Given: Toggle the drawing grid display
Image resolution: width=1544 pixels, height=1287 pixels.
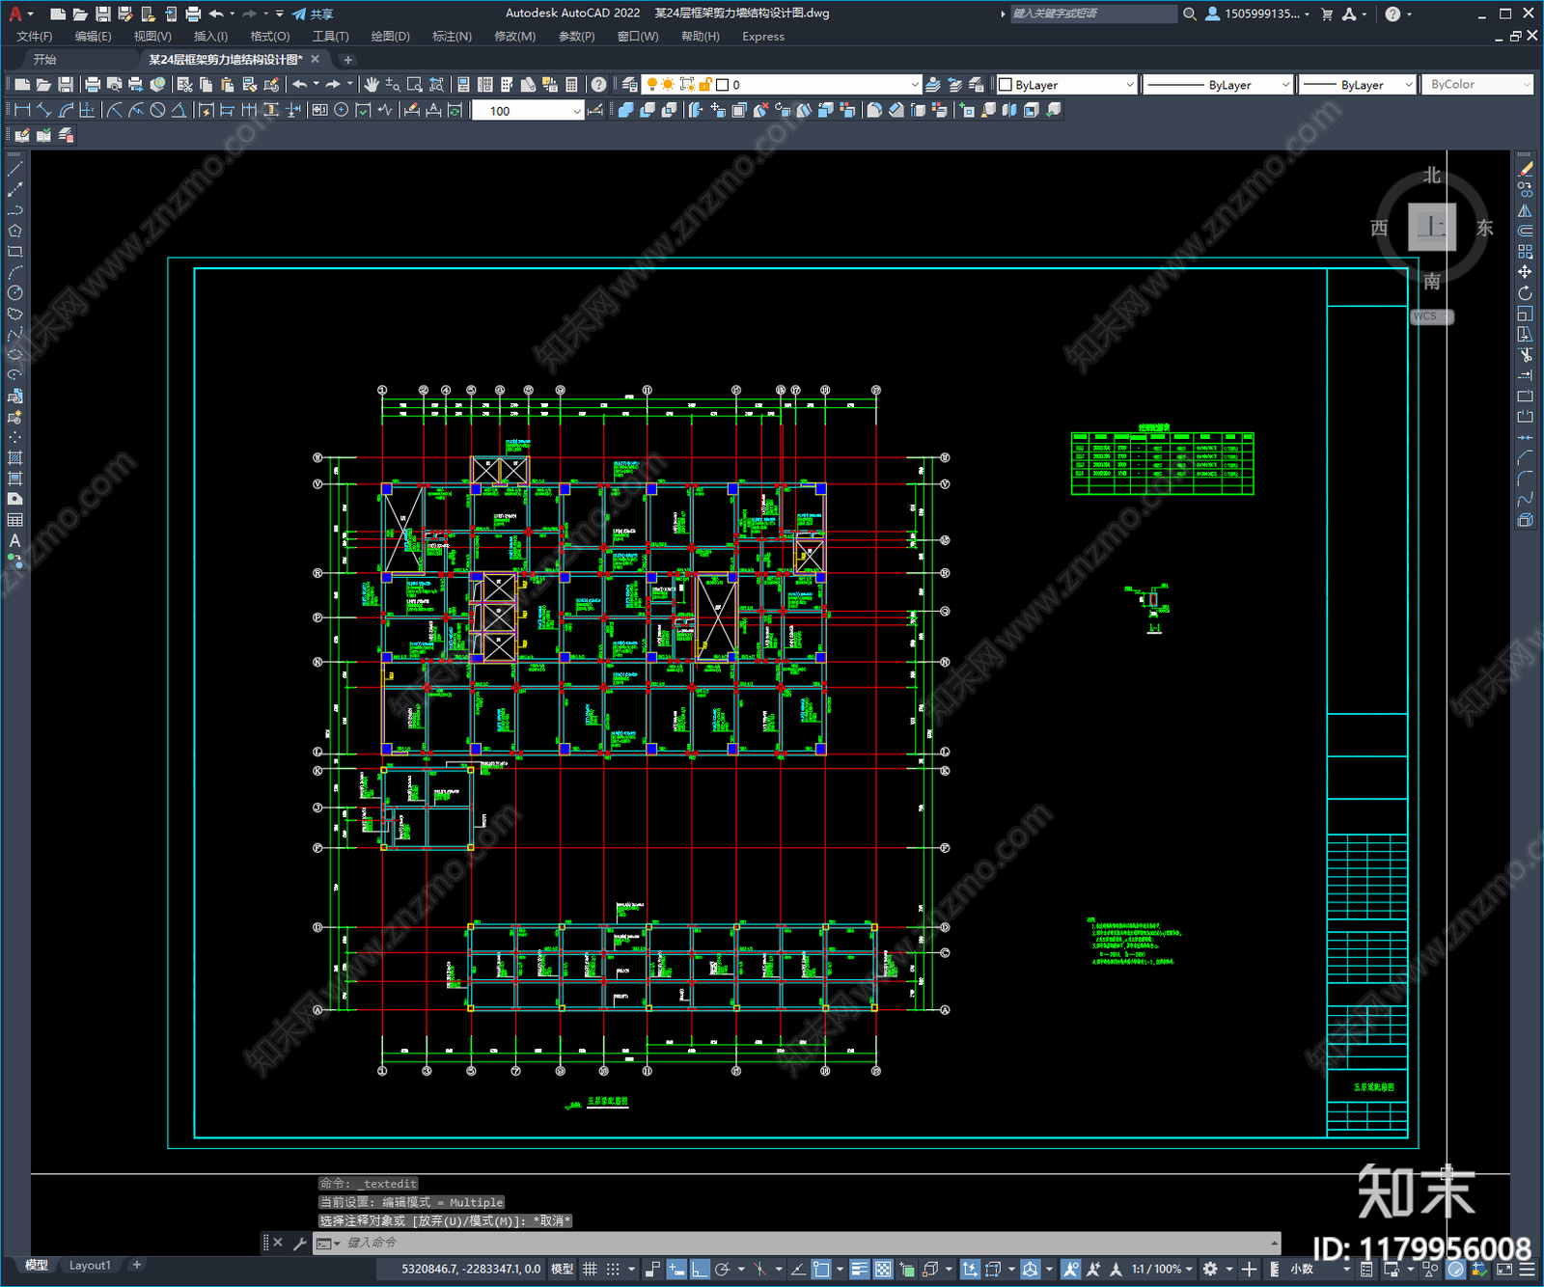Looking at the screenshot, I should click(590, 1269).
